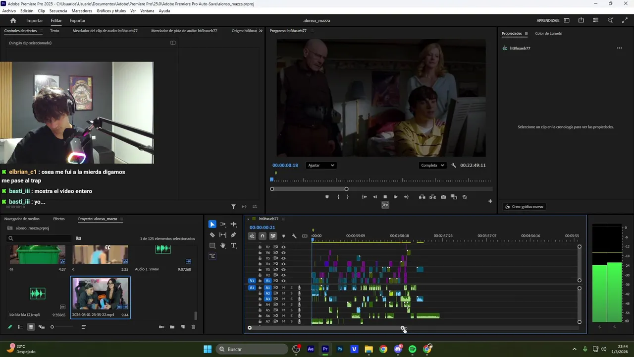Open timeline display settings wrench
Viewport: 634px width, 357px height.
click(x=294, y=236)
